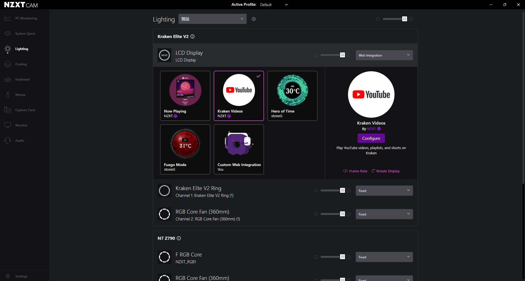Open the NZXT_RGB2 RGB Core Fan mode dropdown

[384, 278]
